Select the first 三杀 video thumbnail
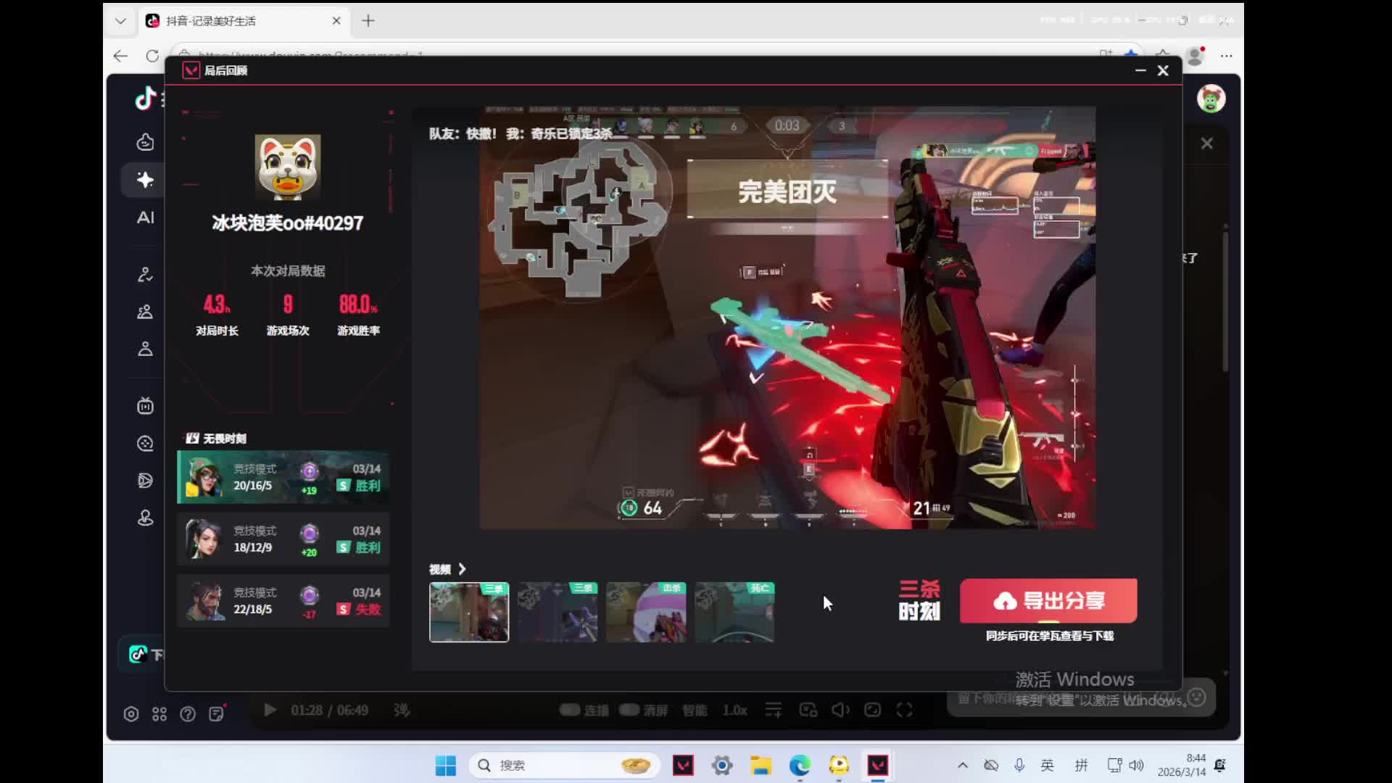The image size is (1392, 783). (469, 612)
